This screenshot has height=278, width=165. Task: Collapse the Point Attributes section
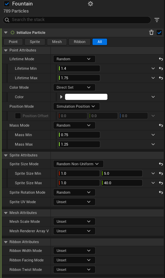6,50
